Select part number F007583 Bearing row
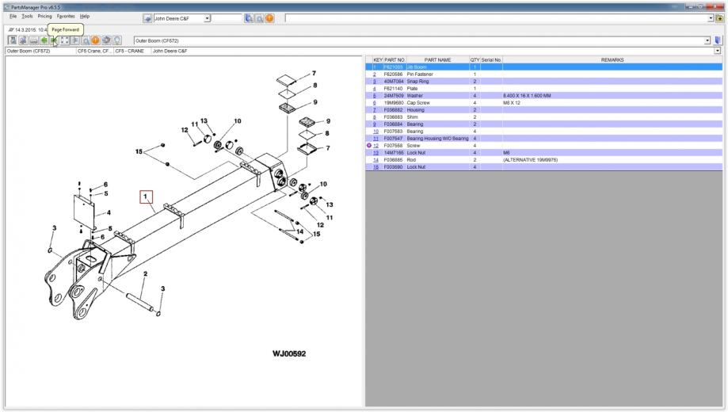The image size is (728, 412). tap(543, 132)
